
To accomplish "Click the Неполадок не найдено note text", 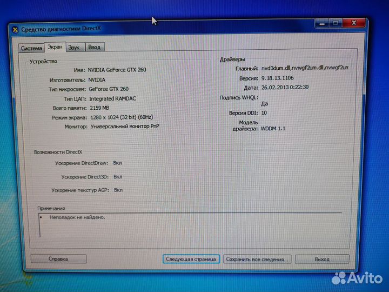I will [78, 217].
